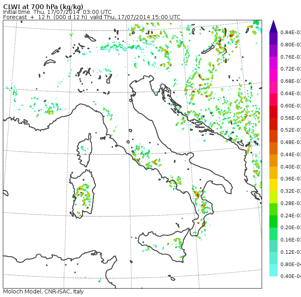The height and width of the screenshot is (297, 301).
Task: Click the 0.80E-03 colorbar label
Action: (291, 45)
